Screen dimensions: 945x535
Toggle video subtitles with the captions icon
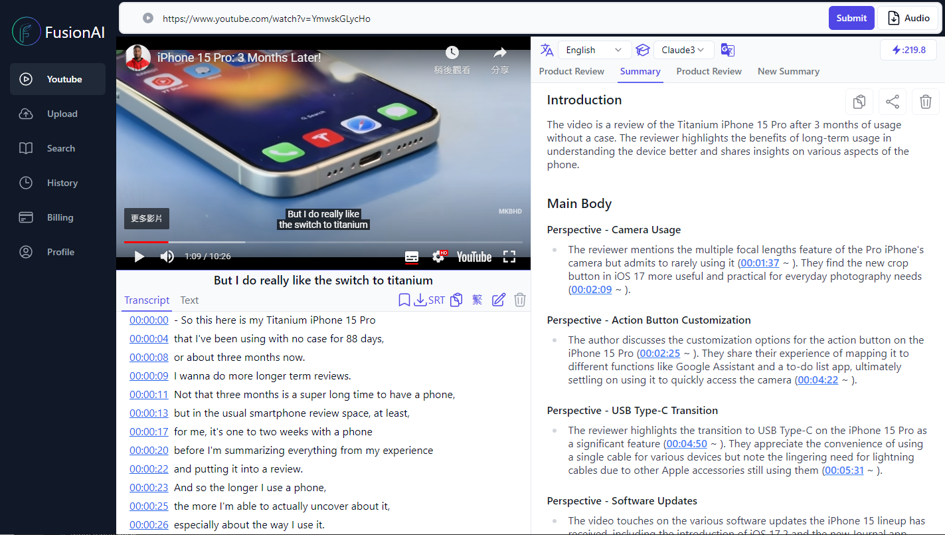tap(412, 257)
